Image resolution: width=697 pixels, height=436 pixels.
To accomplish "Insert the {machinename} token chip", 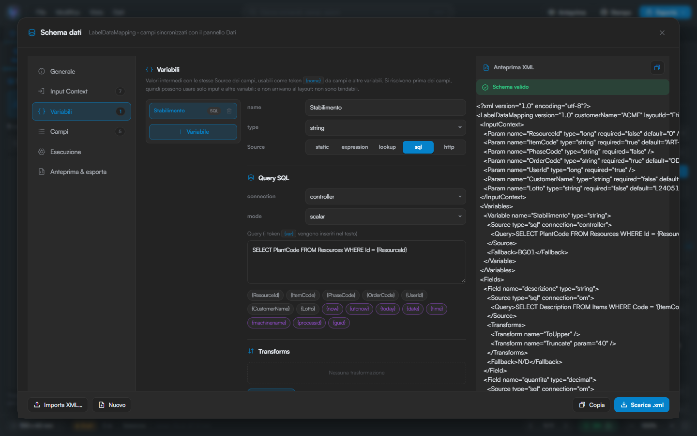I will coord(269,323).
